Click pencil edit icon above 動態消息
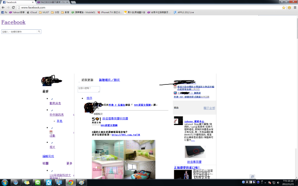Viewport: 298px width, 186px height. click(52, 99)
